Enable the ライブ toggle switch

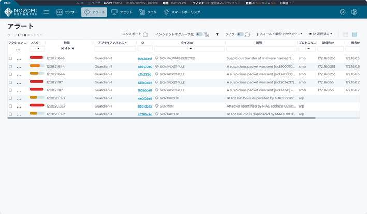(240, 34)
